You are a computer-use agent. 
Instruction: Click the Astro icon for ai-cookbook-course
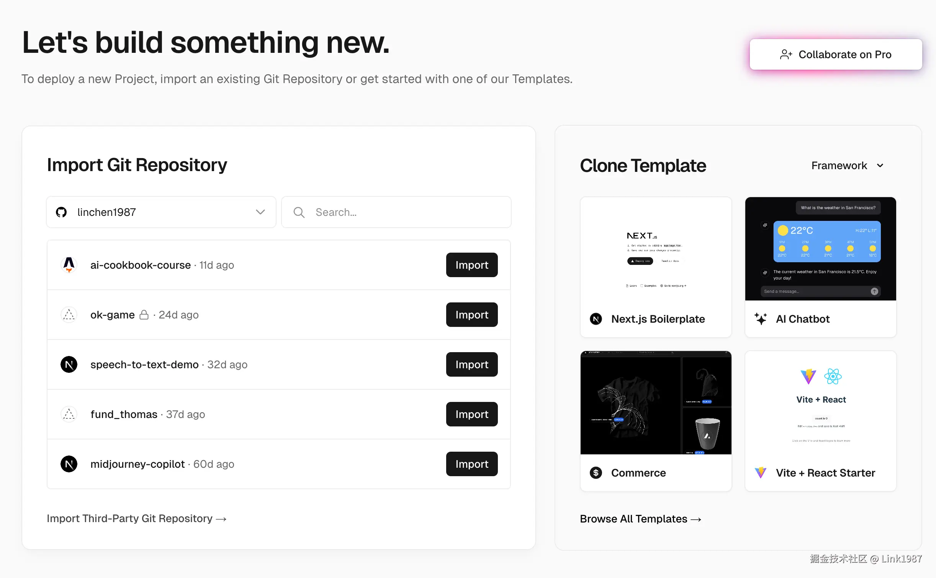69,265
